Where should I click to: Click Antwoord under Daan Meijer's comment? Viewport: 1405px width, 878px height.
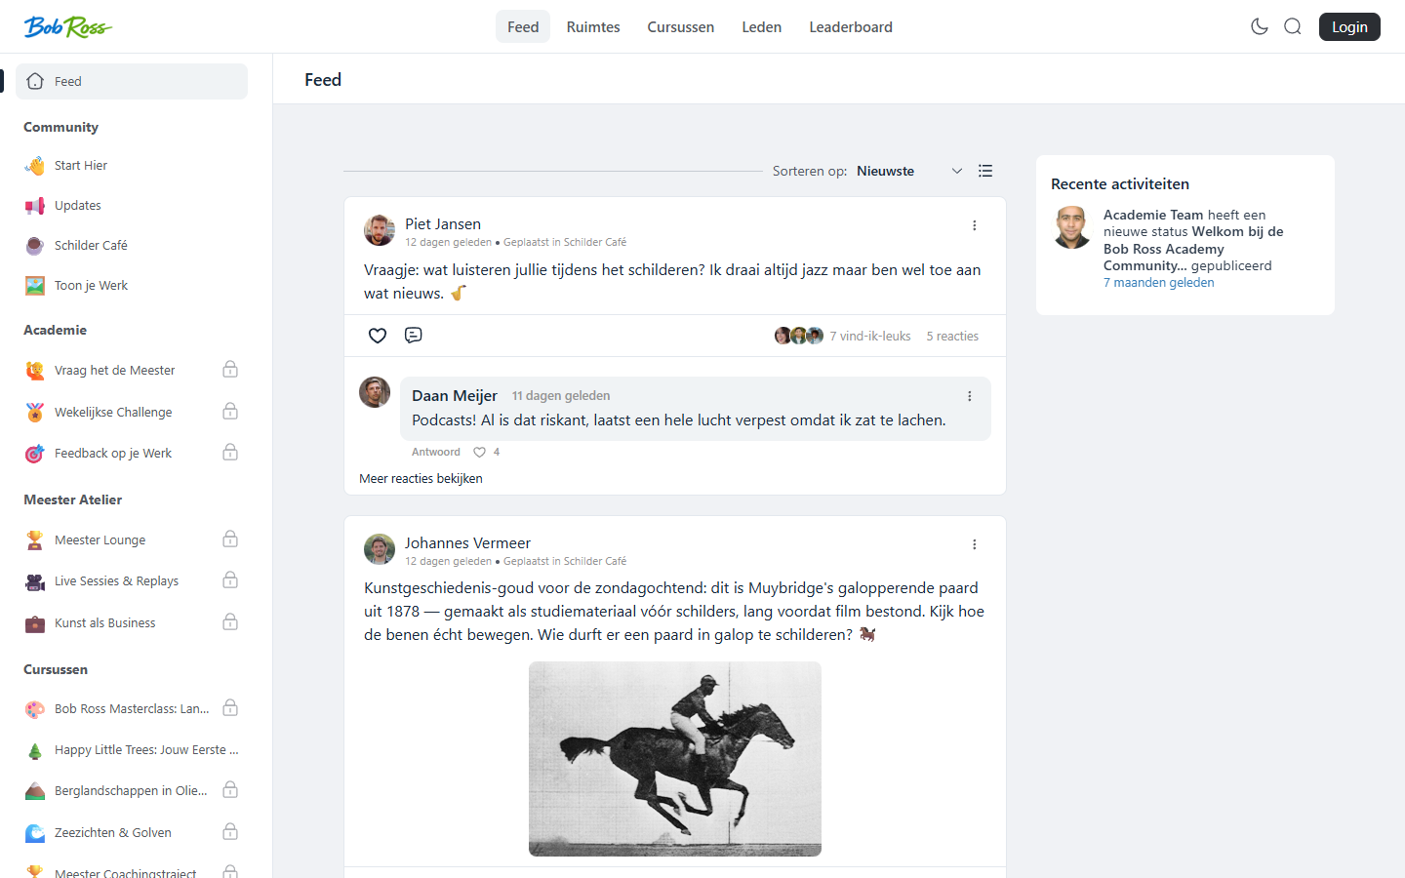pos(436,452)
